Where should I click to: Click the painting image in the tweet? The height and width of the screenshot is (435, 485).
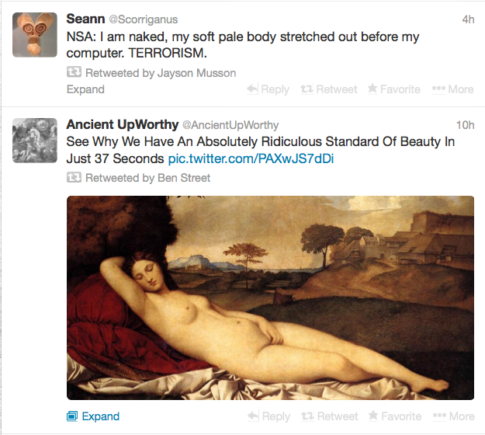pos(270,298)
